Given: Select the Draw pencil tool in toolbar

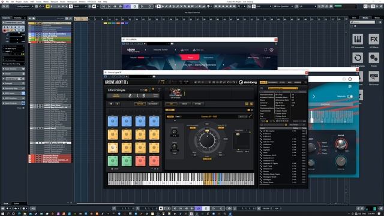Looking at the screenshot, I should pos(166,7).
